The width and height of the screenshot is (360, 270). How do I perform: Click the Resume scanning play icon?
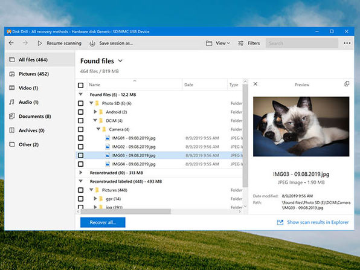coord(39,43)
